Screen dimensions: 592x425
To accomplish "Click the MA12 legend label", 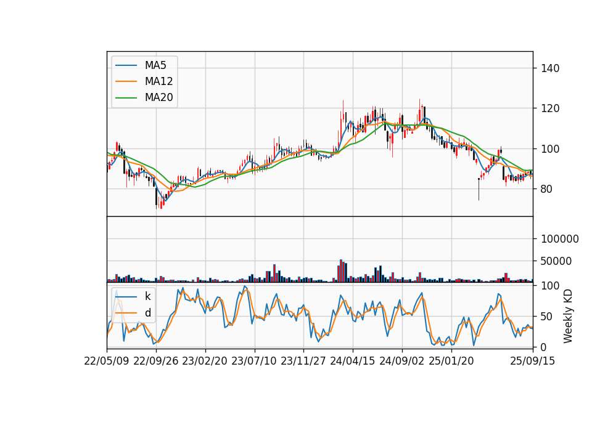I will [158, 81].
